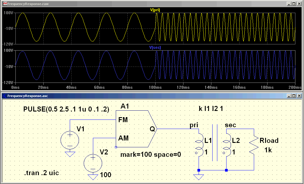Image resolution: width=304 pixels, height=184 pixels.
Task: Click the AM pin label
Action: [x=123, y=138]
